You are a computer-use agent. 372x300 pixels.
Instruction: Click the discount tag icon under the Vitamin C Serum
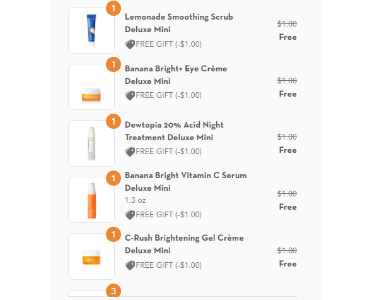pos(130,215)
